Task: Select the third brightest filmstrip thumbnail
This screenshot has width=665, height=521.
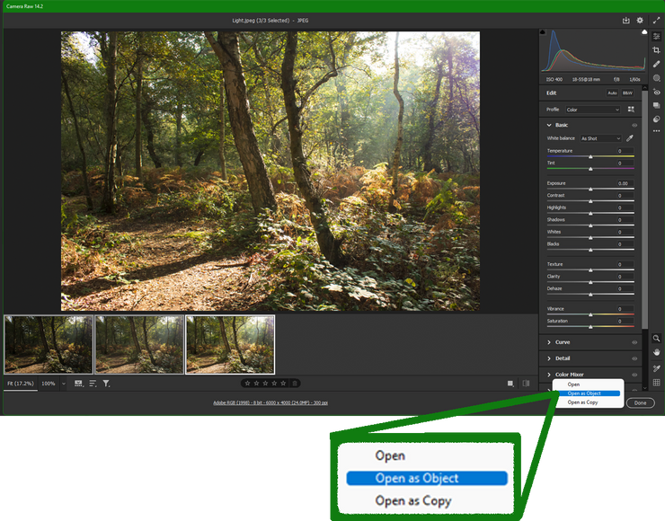Action: (230, 344)
